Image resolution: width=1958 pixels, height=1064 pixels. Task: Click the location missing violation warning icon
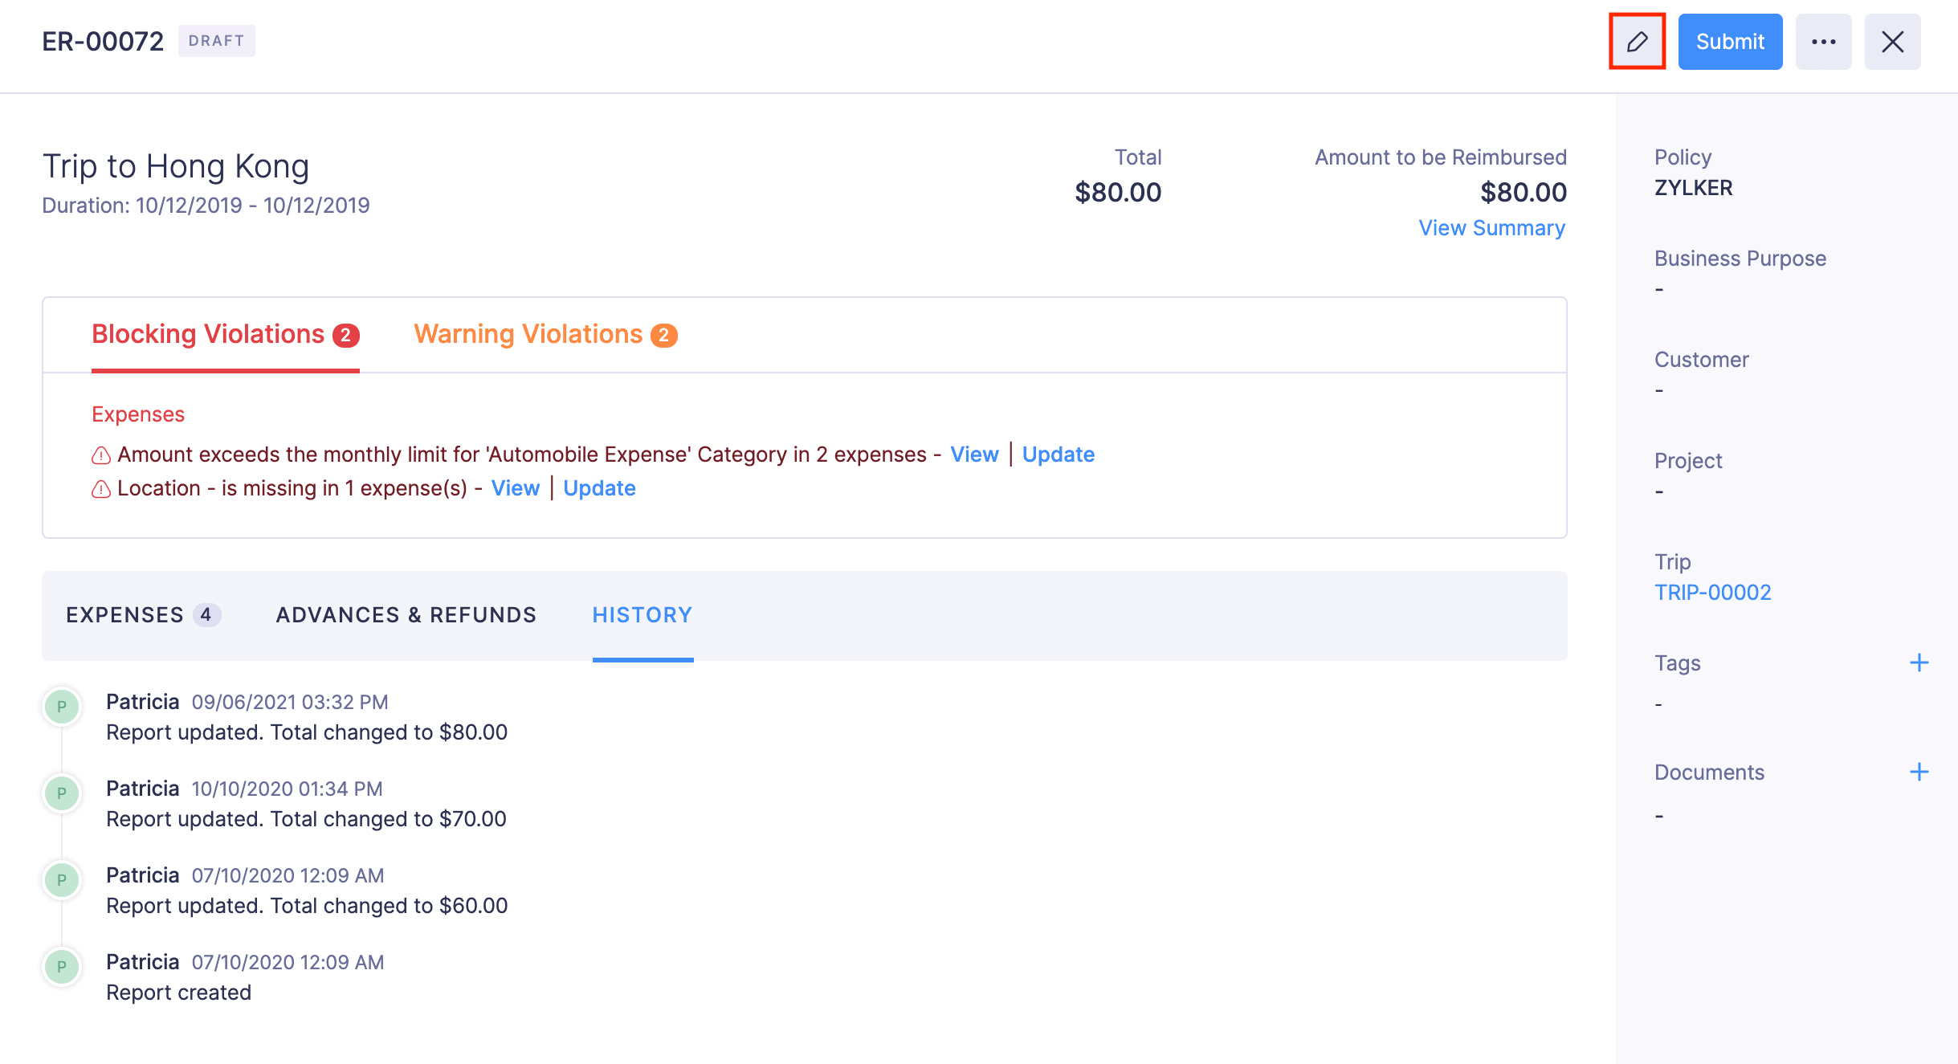[x=101, y=489]
